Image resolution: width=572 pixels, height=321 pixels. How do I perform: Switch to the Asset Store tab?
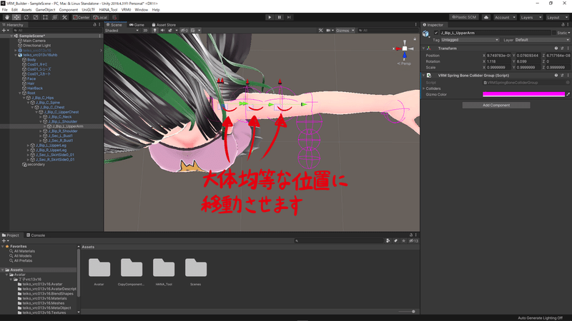coord(164,25)
